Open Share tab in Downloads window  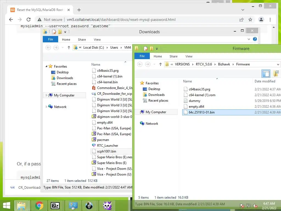82,40
